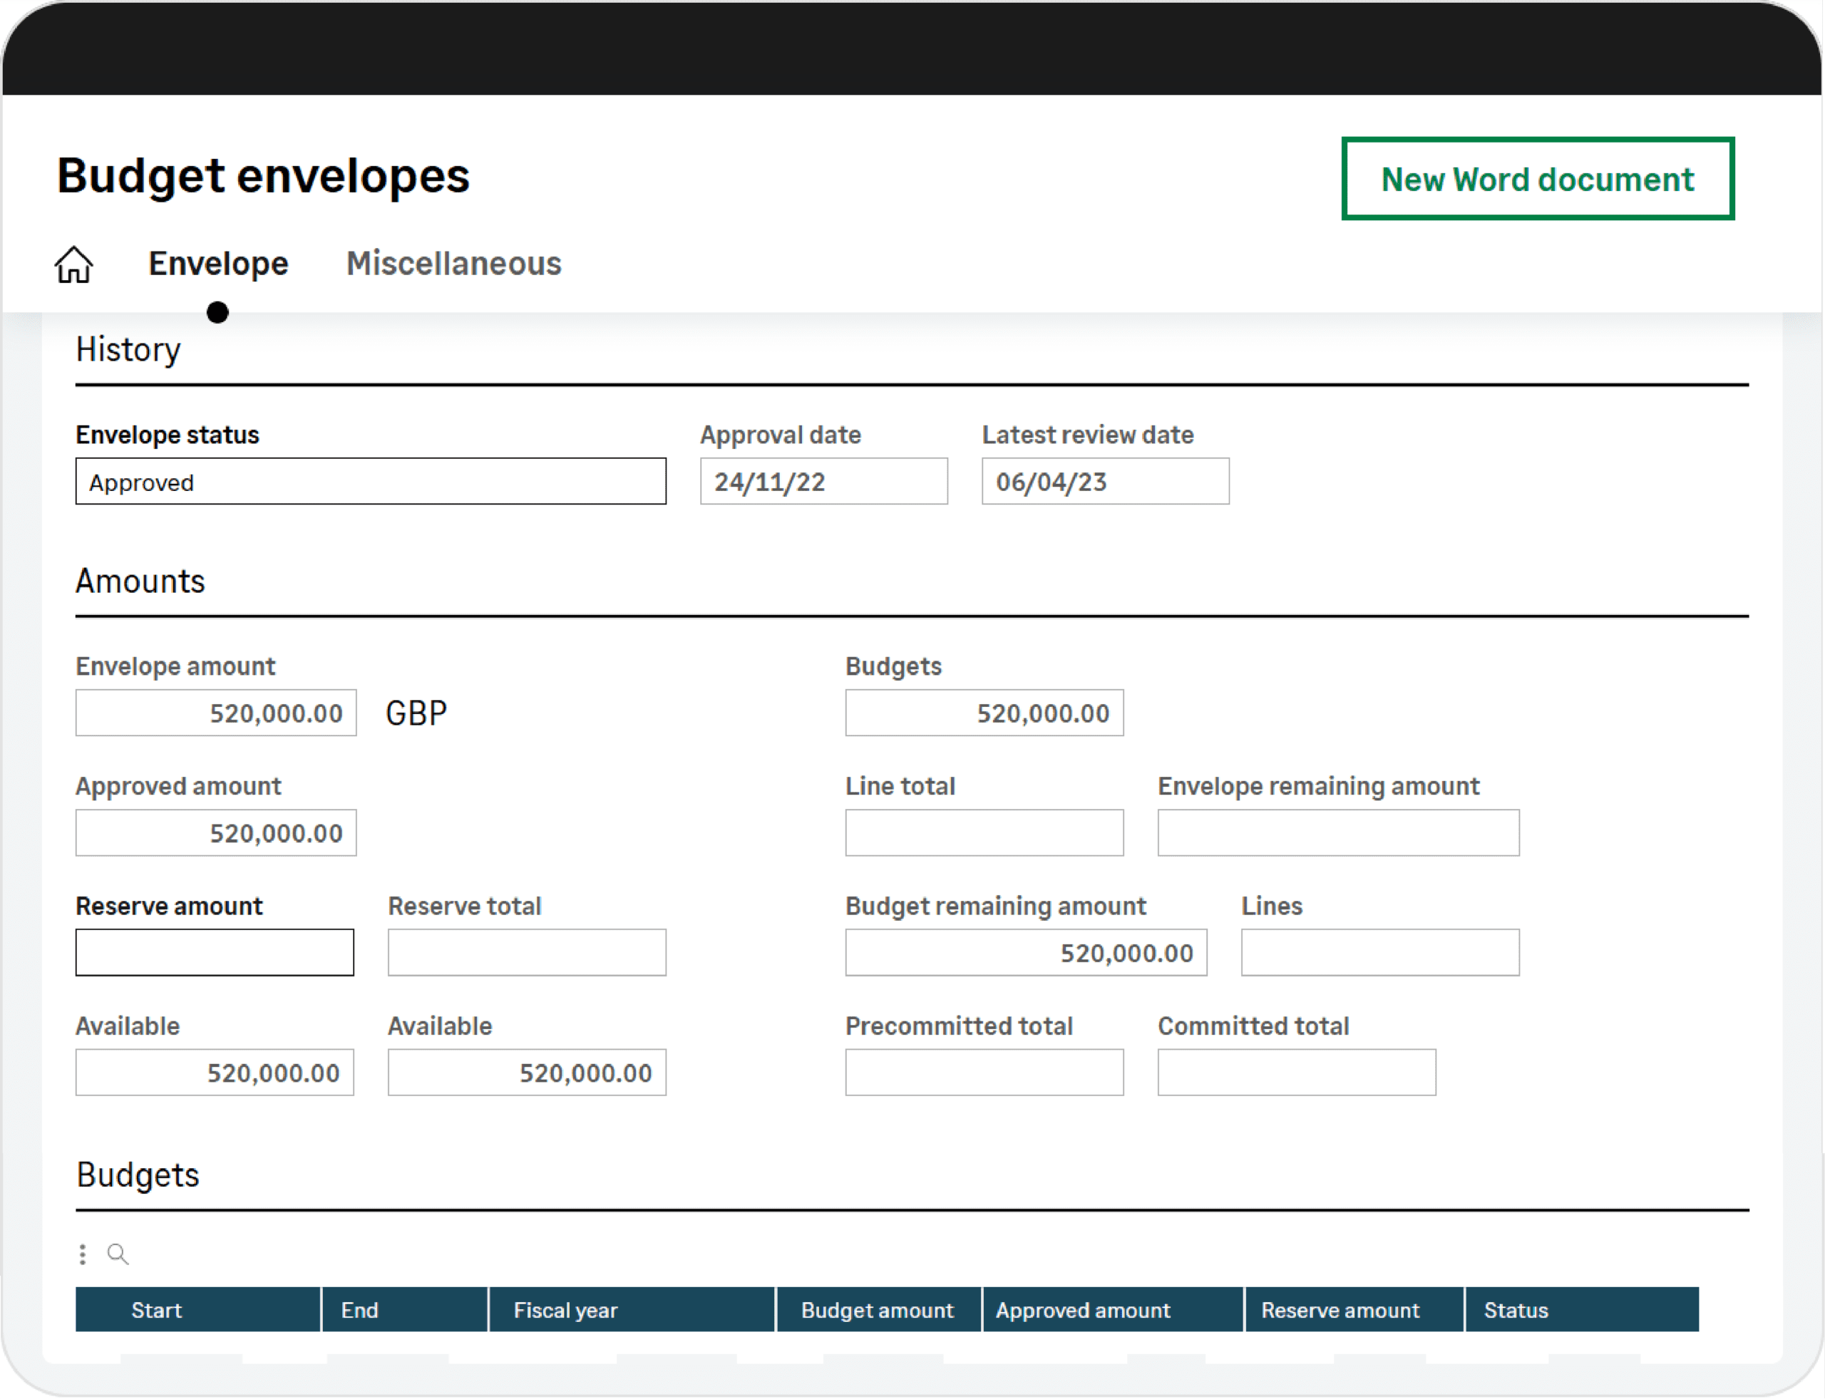1825x1399 pixels.
Task: Click the Line total field
Action: point(984,832)
